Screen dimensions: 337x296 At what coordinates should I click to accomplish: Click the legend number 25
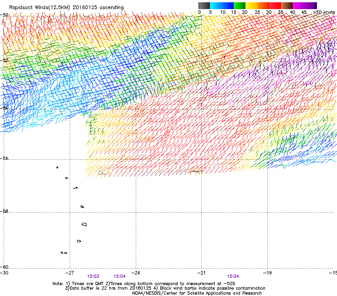(x=257, y=12)
